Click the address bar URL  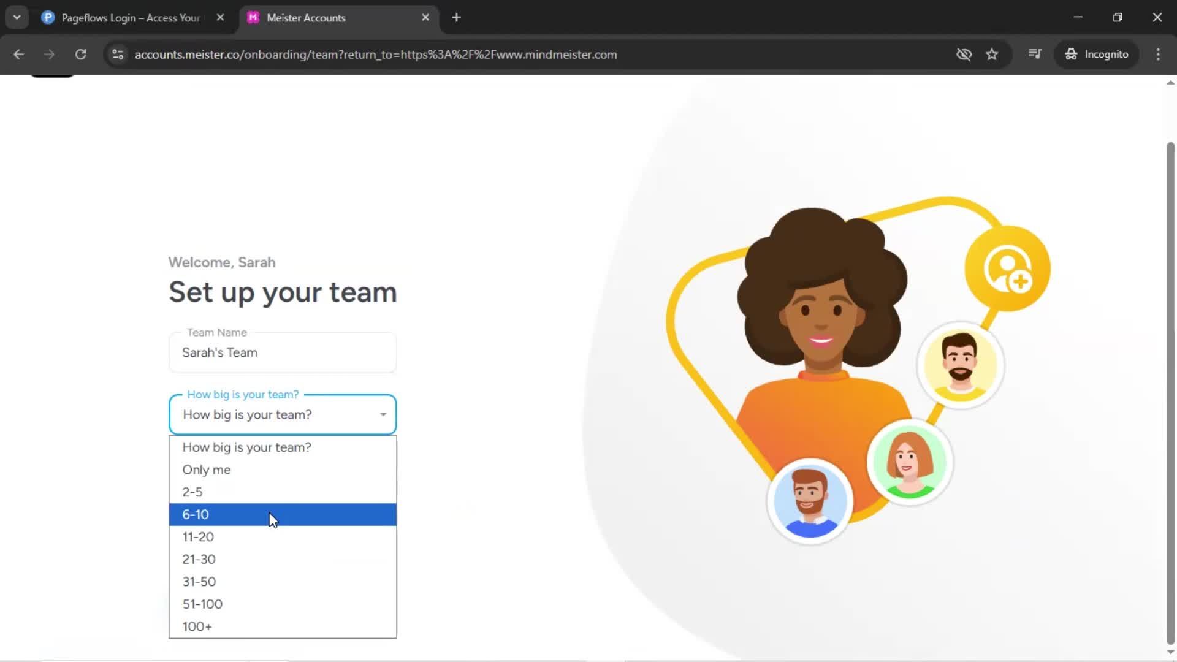(x=376, y=54)
